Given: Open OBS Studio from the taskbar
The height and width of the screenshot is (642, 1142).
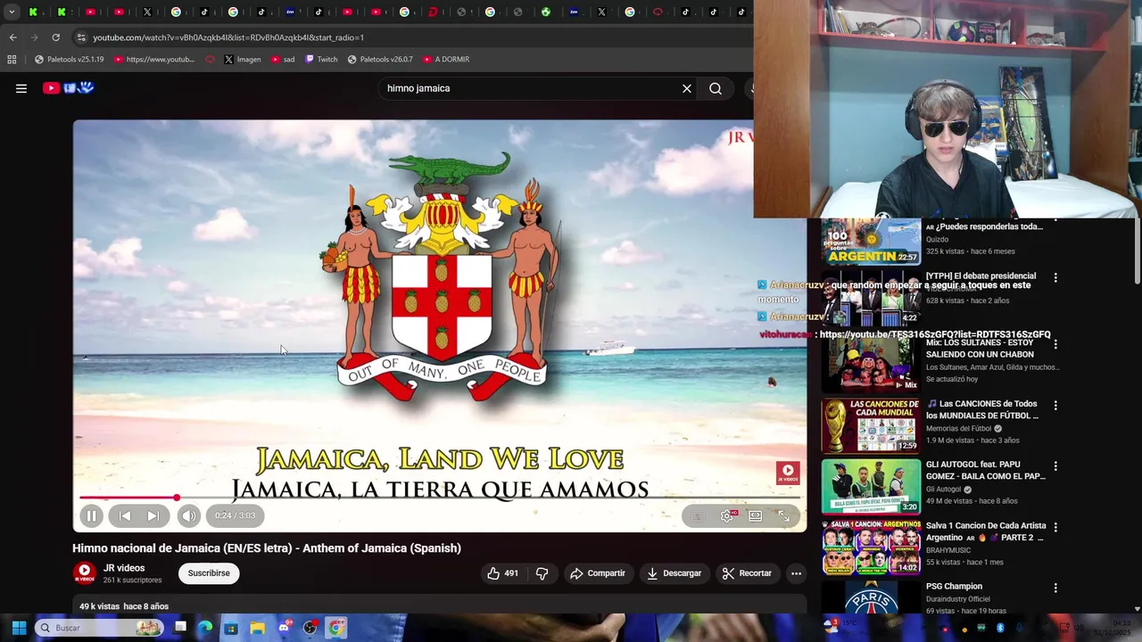Looking at the screenshot, I should tap(310, 628).
